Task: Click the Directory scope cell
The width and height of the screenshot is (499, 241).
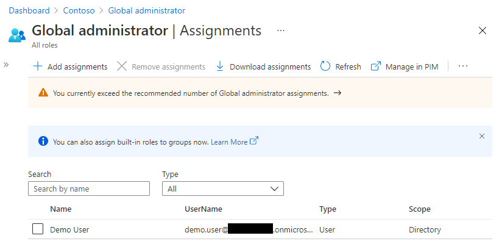Action: click(x=425, y=229)
